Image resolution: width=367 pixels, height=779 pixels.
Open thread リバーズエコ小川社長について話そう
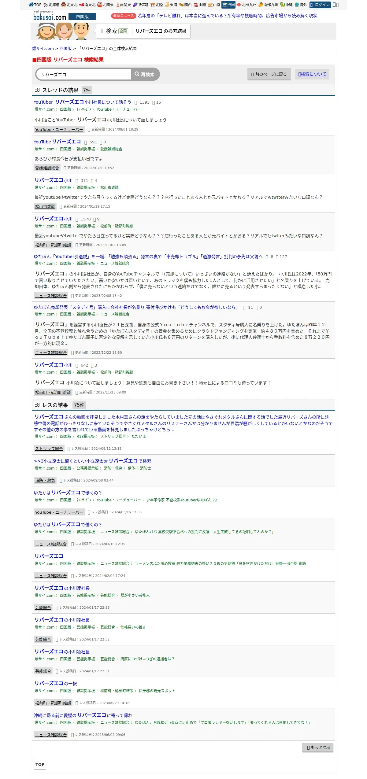[82, 102]
